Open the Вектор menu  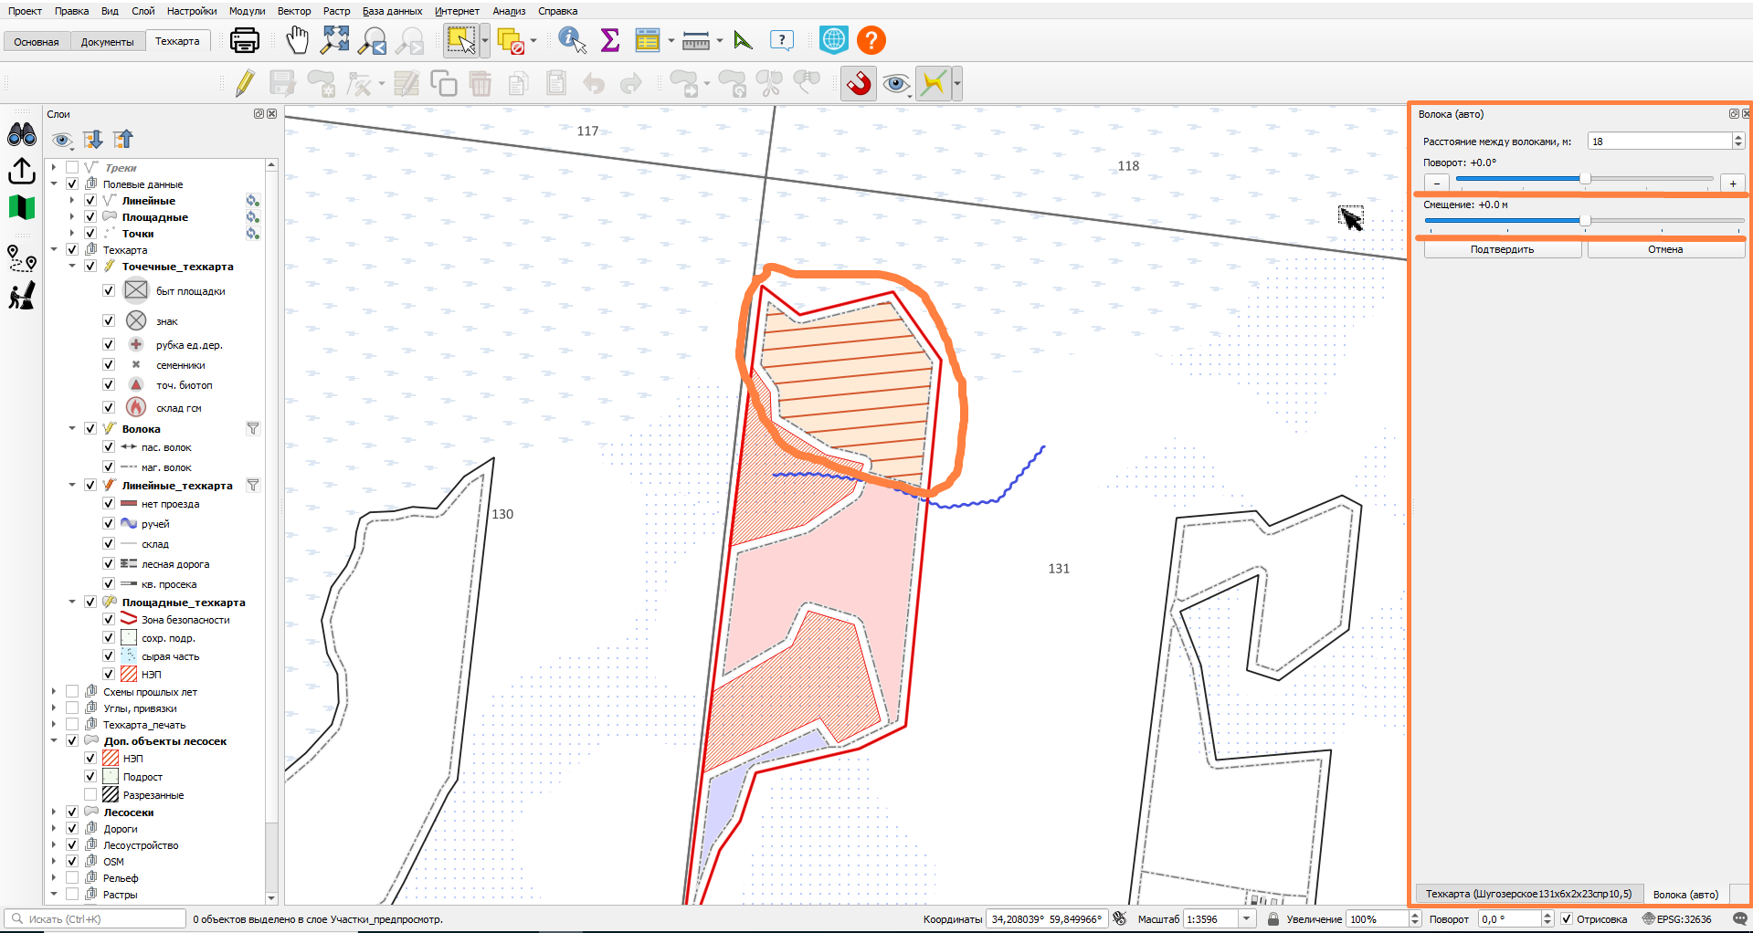click(x=294, y=11)
